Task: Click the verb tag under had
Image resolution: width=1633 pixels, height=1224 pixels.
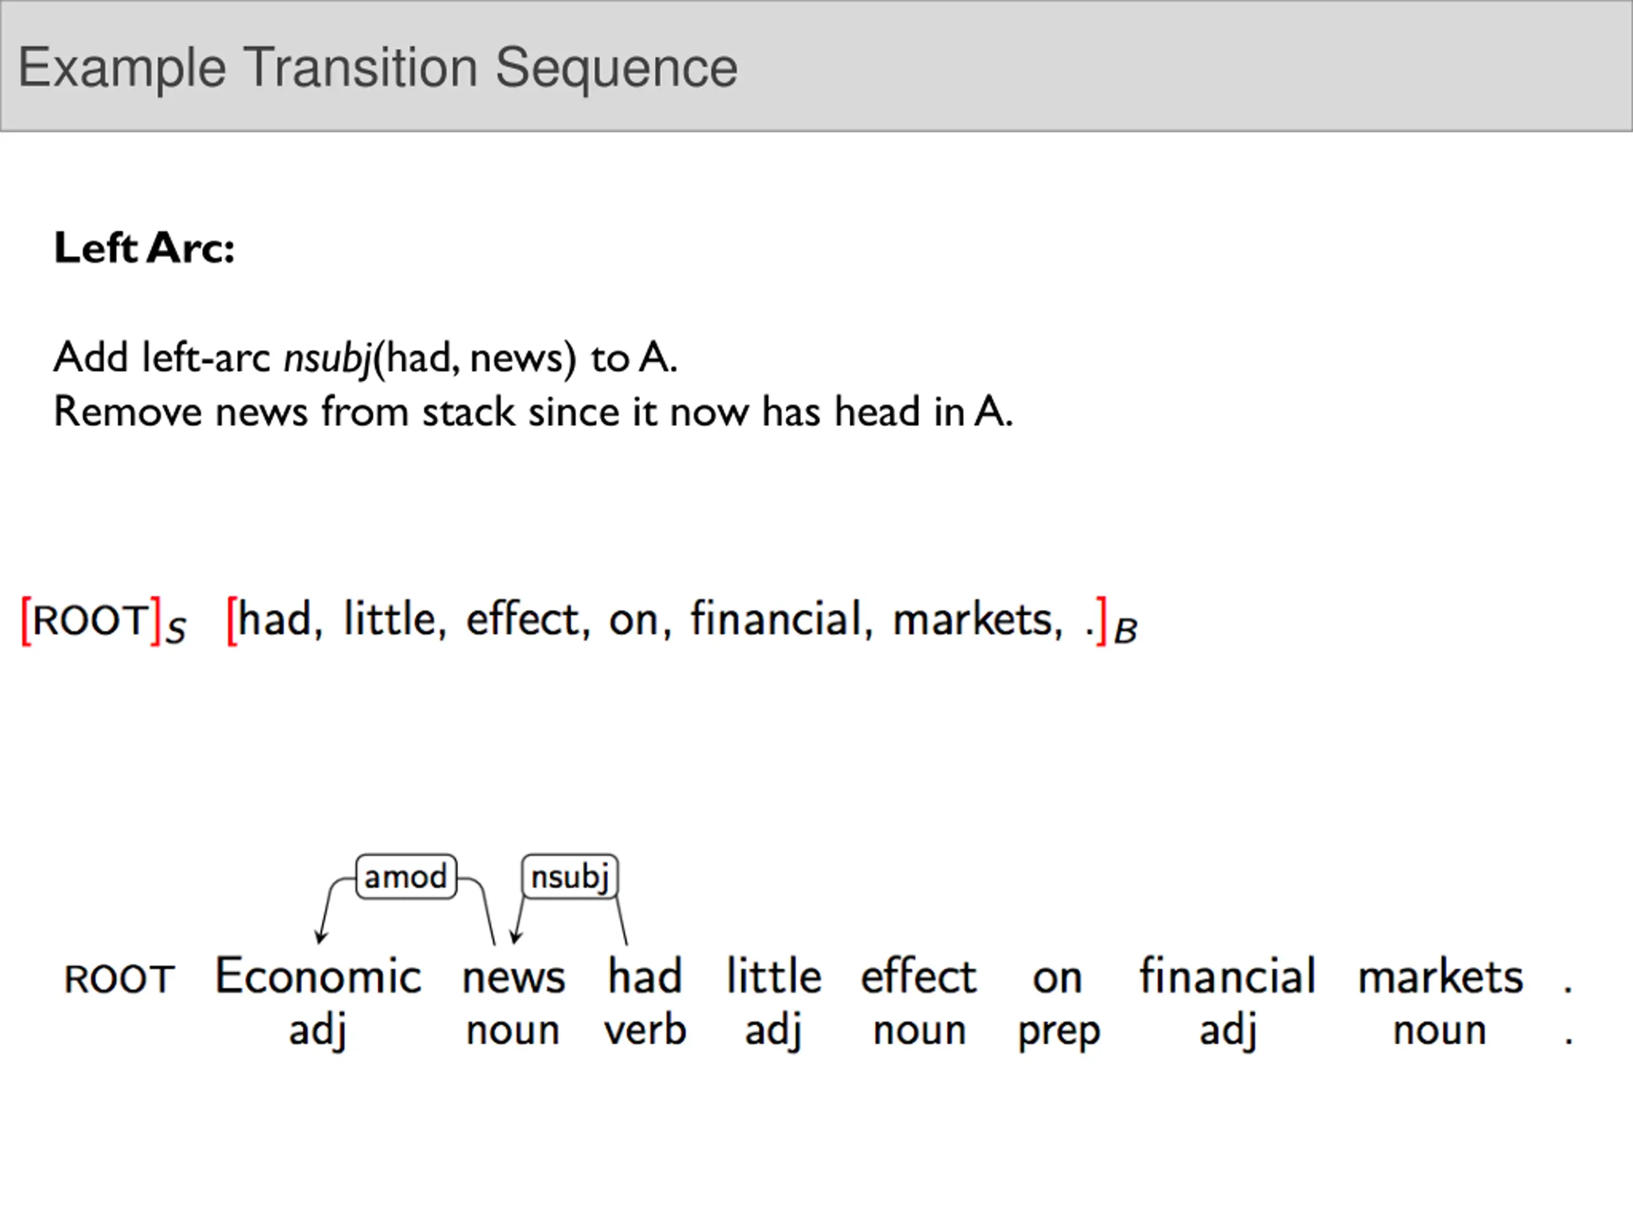Action: 646,1030
